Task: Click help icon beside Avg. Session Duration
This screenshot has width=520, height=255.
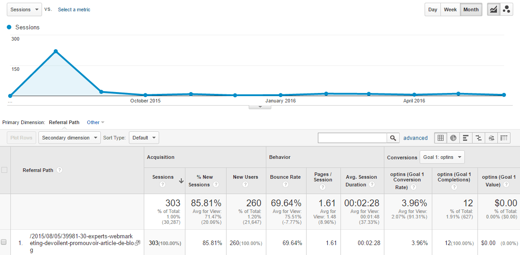Action: (372, 185)
